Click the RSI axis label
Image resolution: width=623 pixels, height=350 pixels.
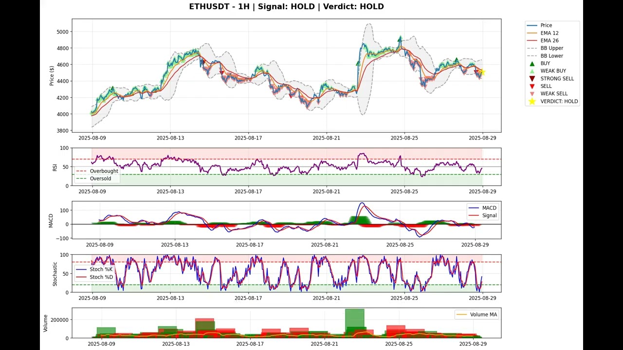coord(55,167)
